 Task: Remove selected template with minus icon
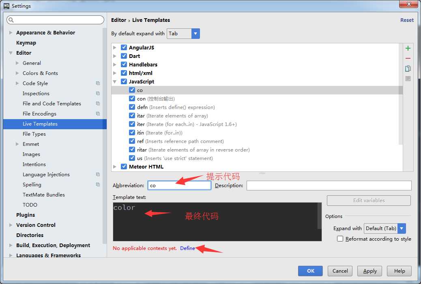(408, 58)
